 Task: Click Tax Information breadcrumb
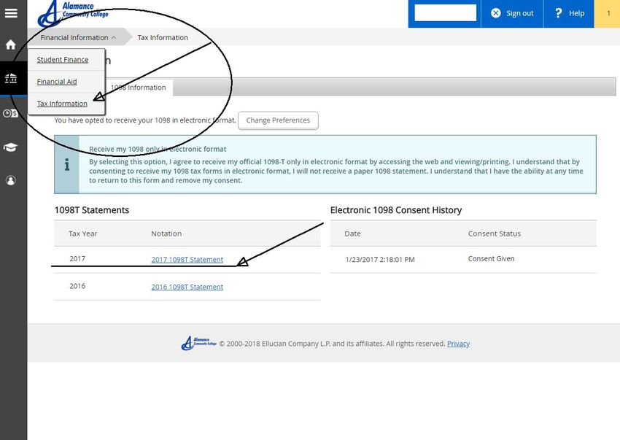pos(163,38)
